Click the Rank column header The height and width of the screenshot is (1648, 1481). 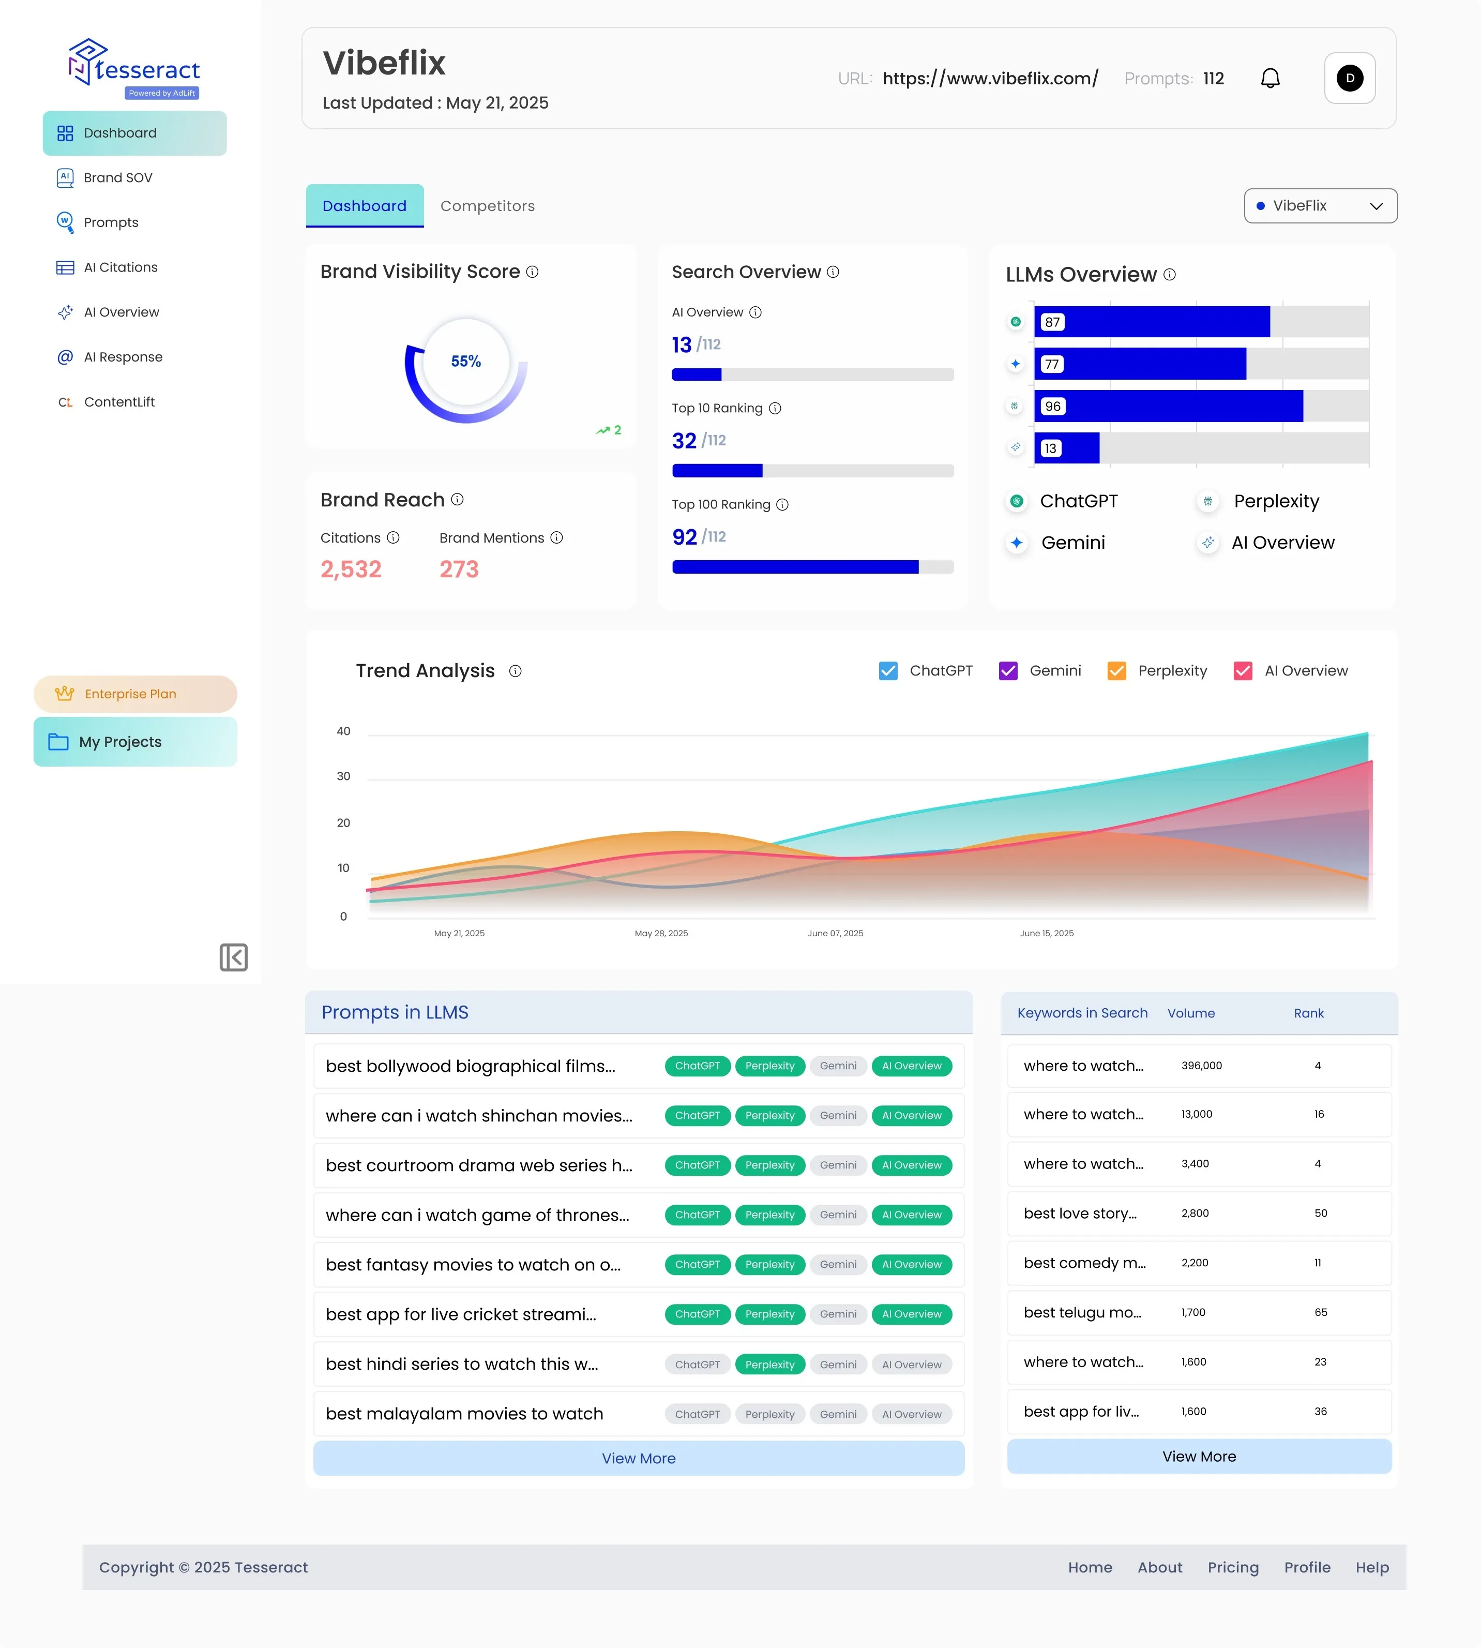[1308, 1013]
